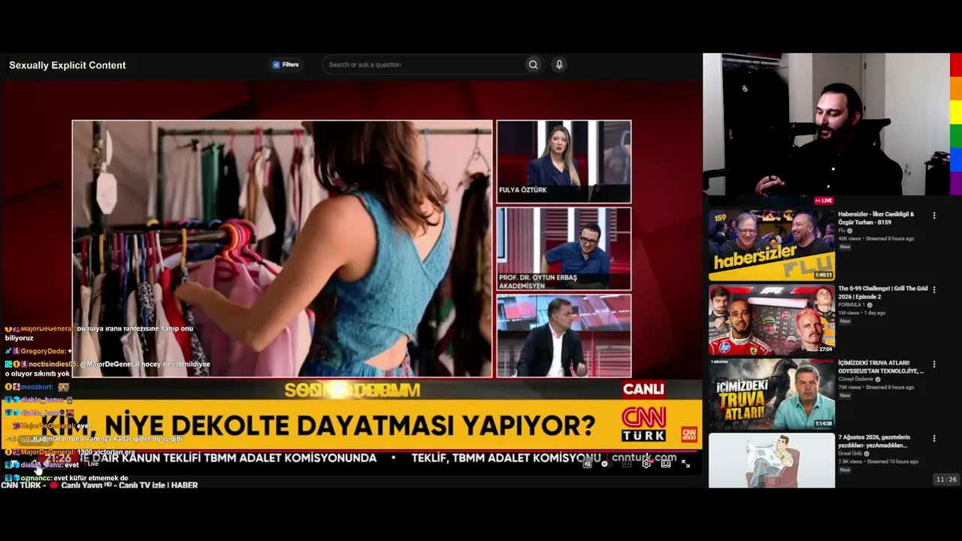Viewport: 962px width, 541px height.
Task: Click maozkurt's username in chat
Action: pyautogui.click(x=37, y=387)
